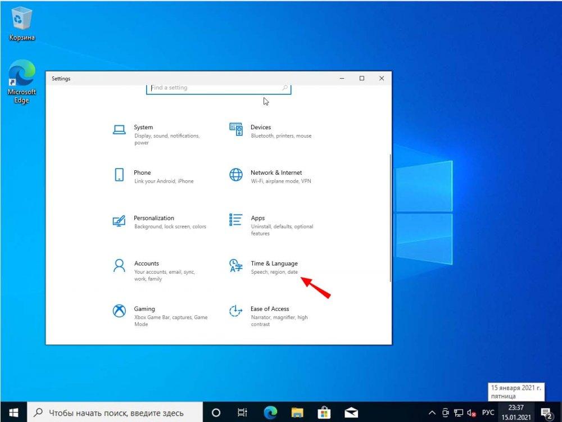
Task: Open the Mail app on taskbar
Action: (351, 412)
